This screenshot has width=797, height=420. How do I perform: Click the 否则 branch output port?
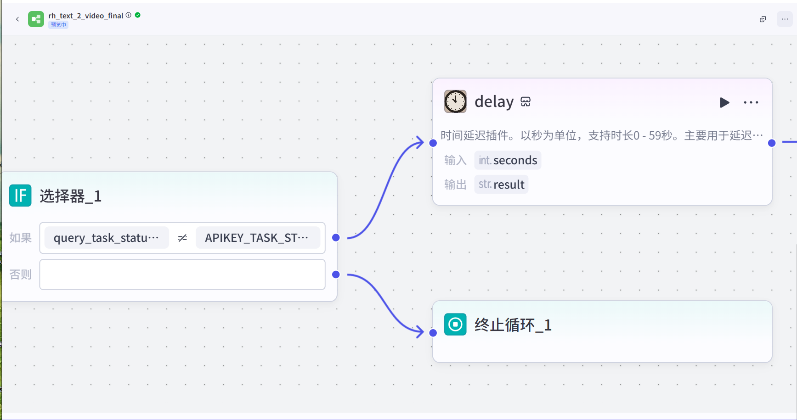[x=336, y=274]
